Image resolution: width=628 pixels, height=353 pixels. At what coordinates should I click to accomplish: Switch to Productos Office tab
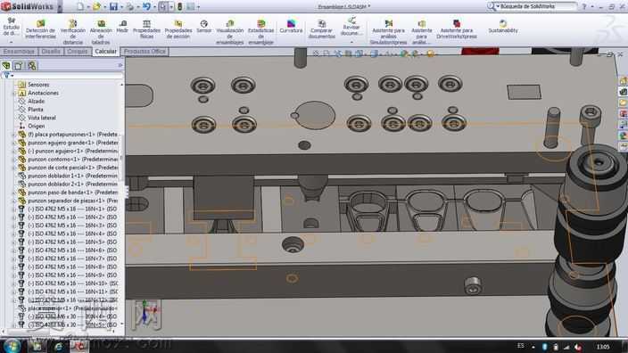click(145, 51)
